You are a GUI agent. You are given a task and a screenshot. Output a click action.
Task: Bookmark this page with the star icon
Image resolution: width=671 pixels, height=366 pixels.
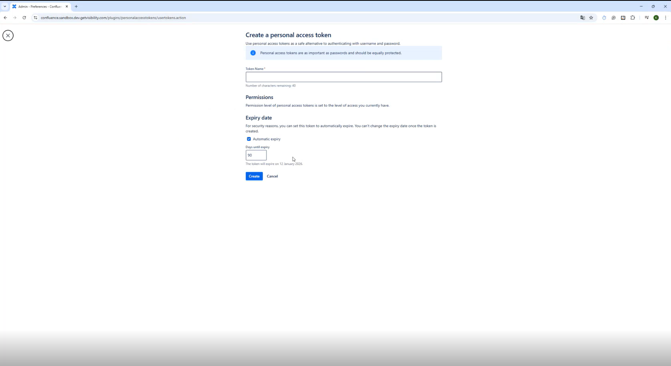pos(591,18)
